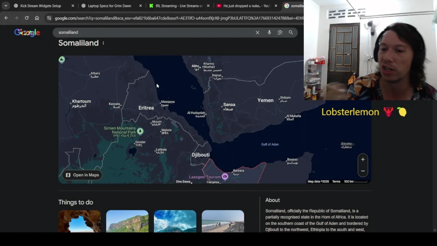
Task: Click Laasgeel Tourism camera marker
Action: [225, 177]
